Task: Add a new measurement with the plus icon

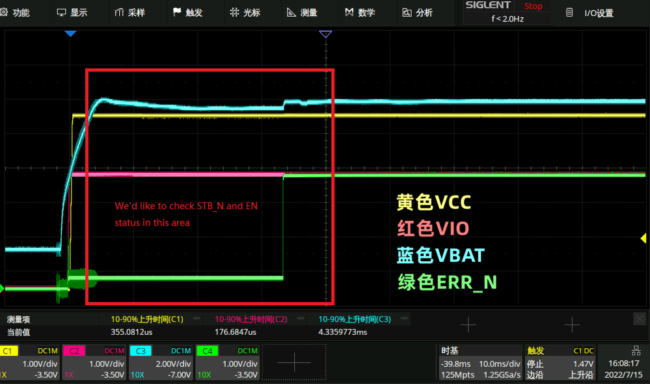Action: click(468, 325)
